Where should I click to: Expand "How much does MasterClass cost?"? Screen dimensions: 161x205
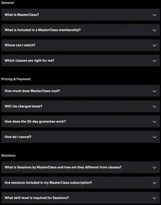(x=80, y=91)
